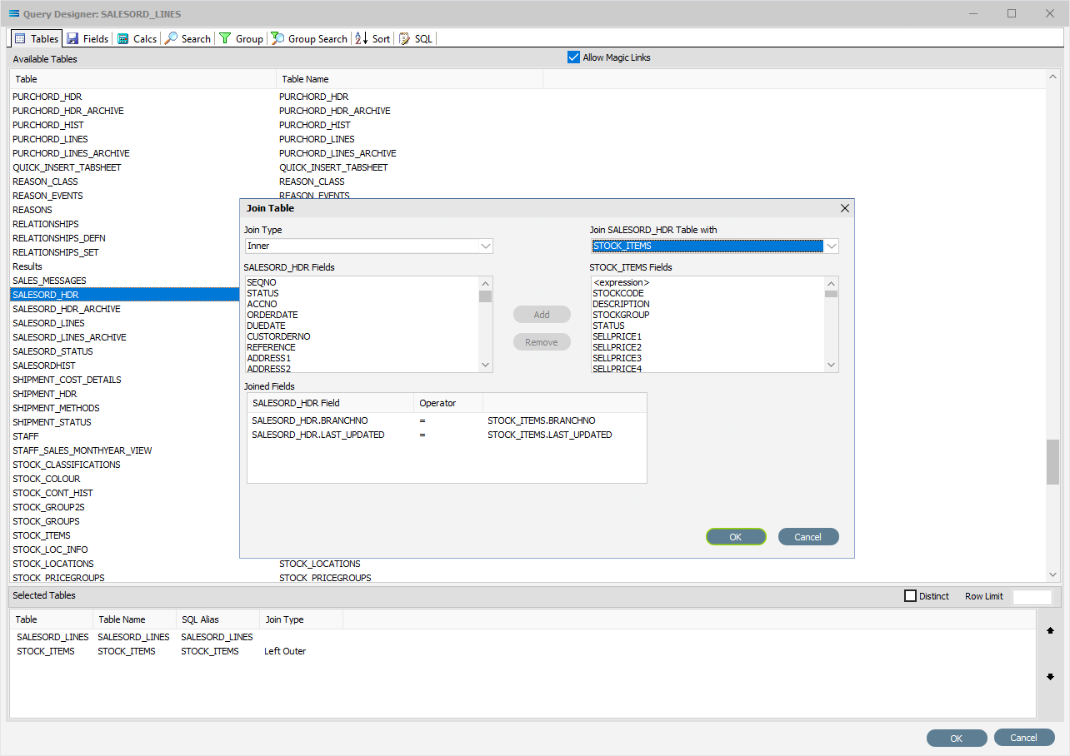
Task: Click the Table Name column header in Available Tables
Action: 409,80
